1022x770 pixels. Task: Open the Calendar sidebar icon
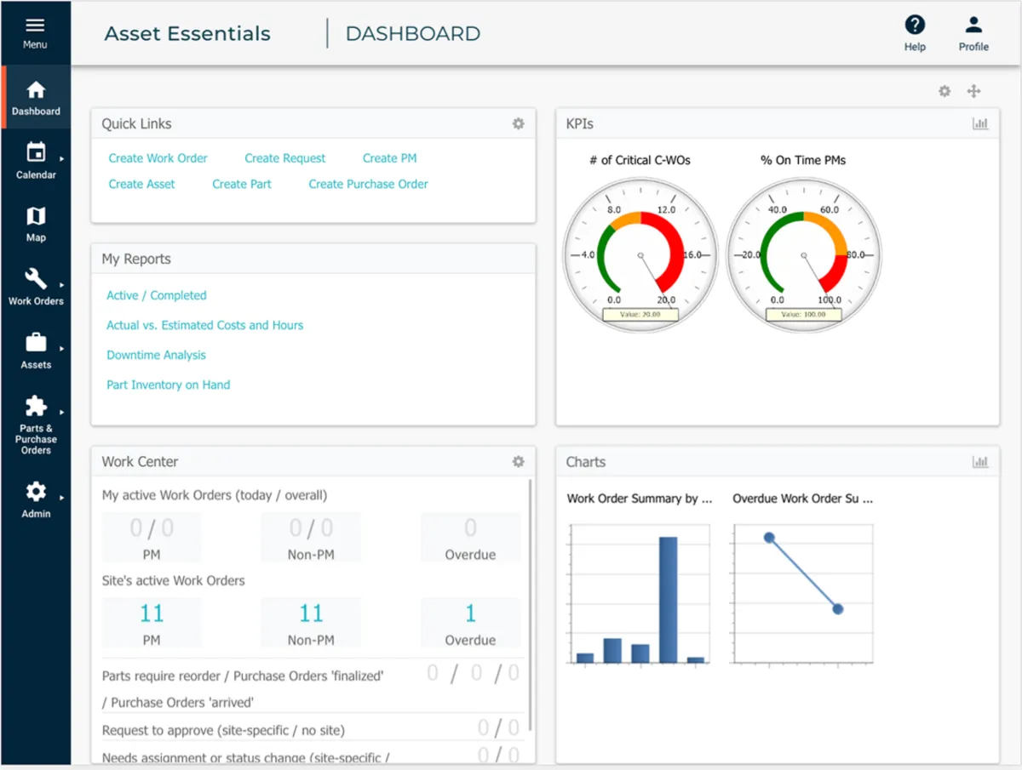[36, 152]
